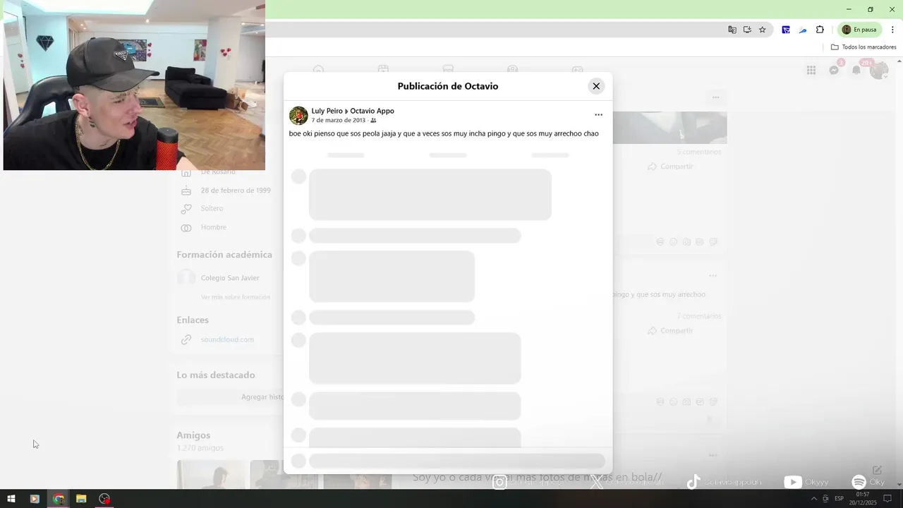Open three-dot options on the arrechoo post

point(713,276)
